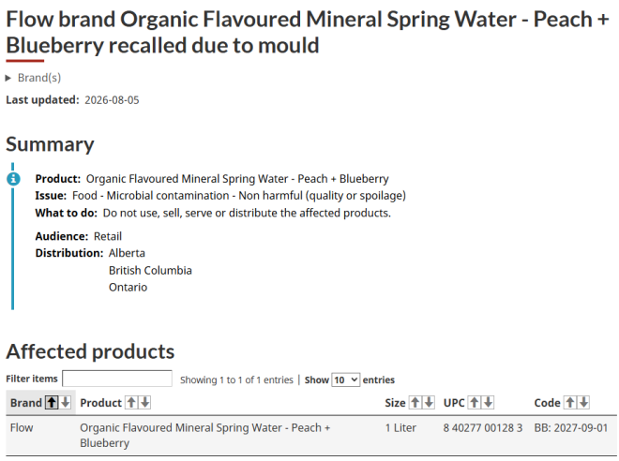Select the Flow brand table row
Screen dimensions: 619x461
tap(311, 436)
